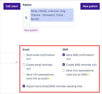Open the Edit client button
Viewport: 102px width, 94px height.
(12, 6)
